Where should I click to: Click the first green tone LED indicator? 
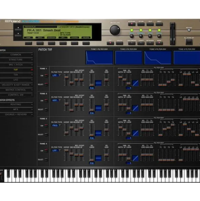(132, 30)
